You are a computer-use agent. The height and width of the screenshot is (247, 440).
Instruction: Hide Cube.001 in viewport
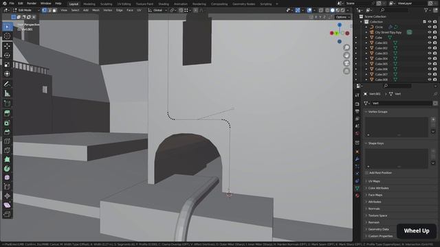(x=430, y=43)
